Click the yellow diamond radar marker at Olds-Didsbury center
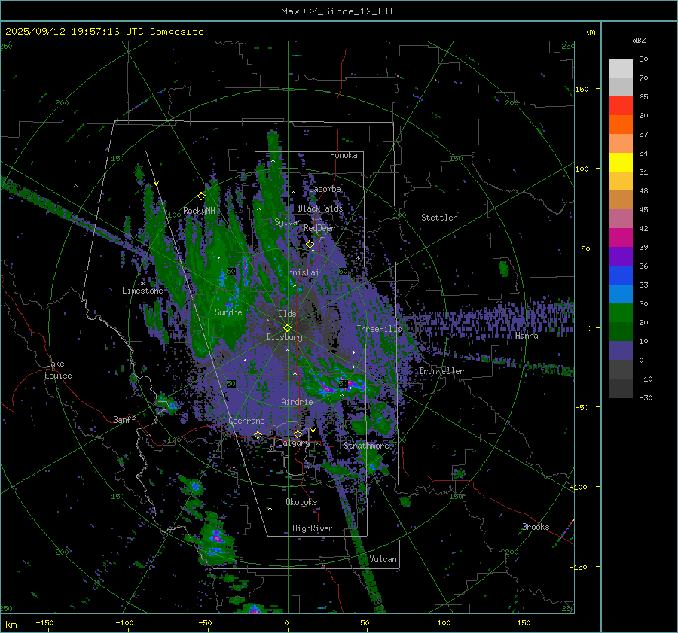This screenshot has width=678, height=633. pos(287,328)
